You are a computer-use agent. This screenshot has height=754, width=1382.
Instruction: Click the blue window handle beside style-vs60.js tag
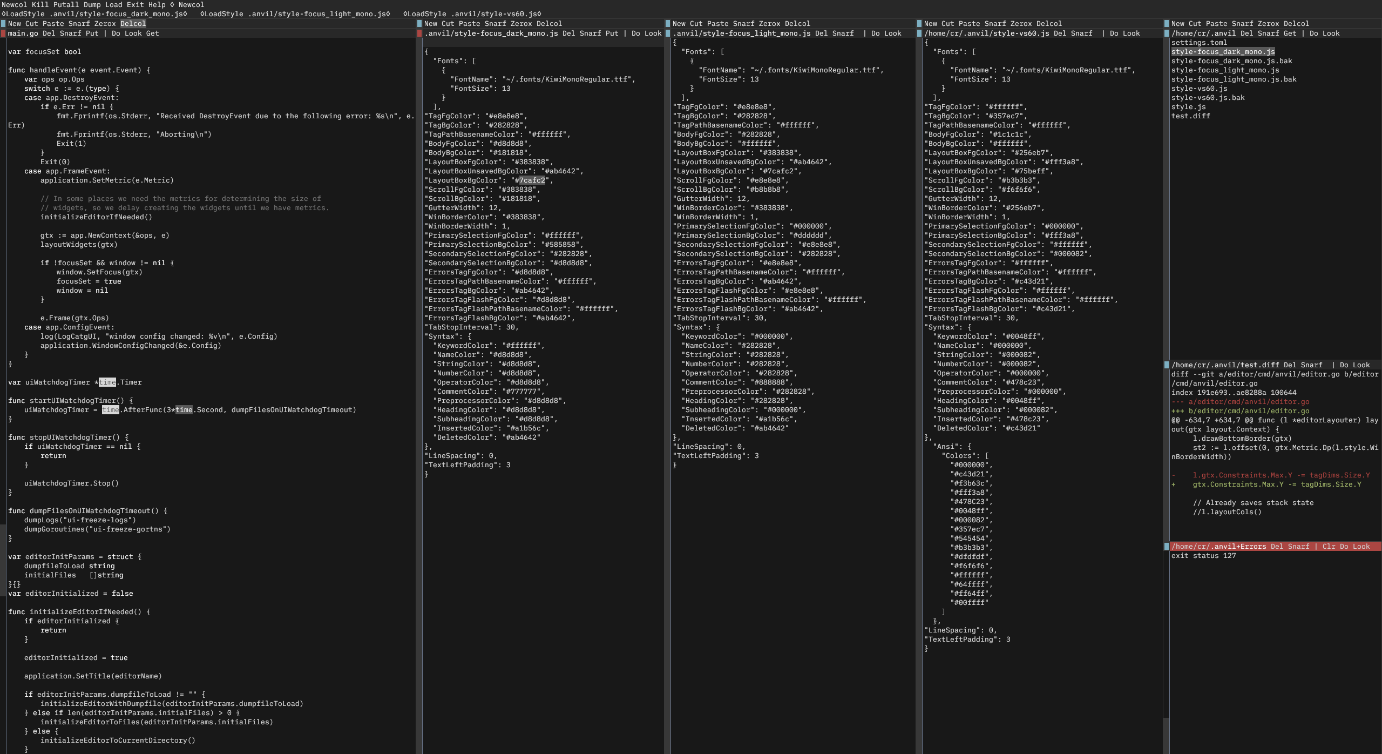[x=920, y=33]
